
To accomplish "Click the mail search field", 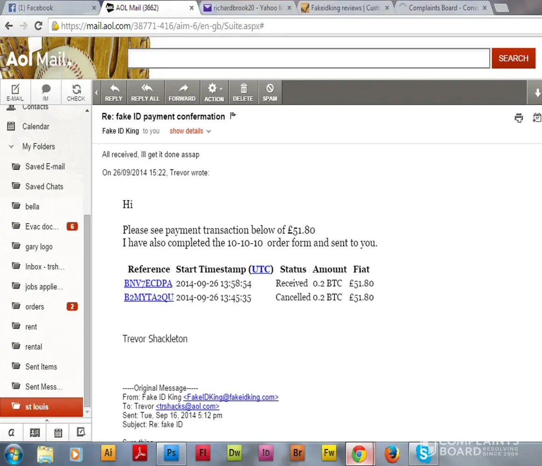I will [x=309, y=58].
